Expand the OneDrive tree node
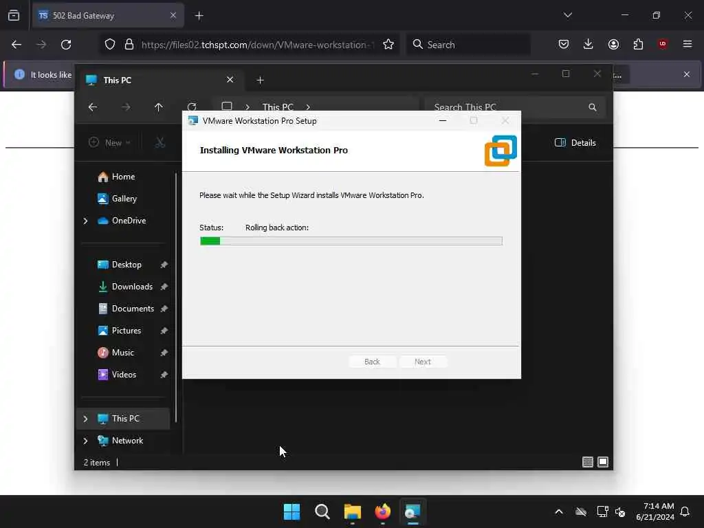704x528 pixels. [x=85, y=221]
